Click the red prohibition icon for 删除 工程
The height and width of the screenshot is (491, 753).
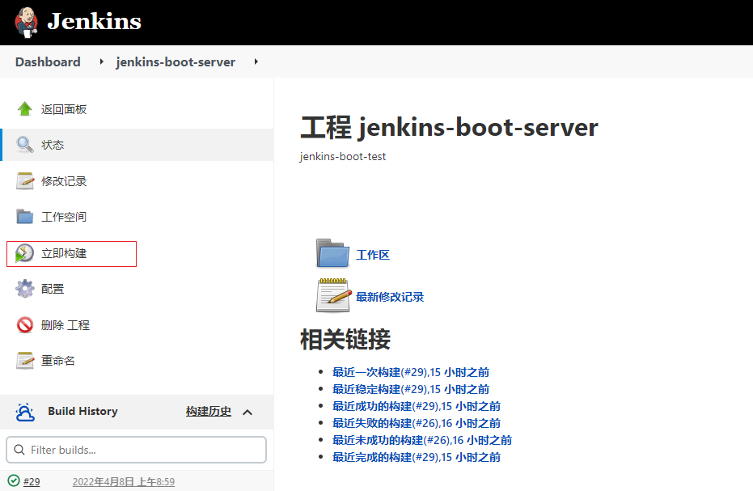click(x=24, y=324)
